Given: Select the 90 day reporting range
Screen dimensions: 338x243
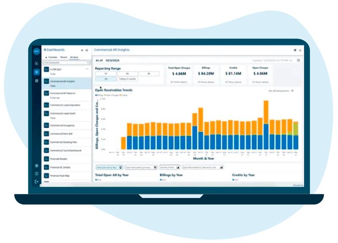Looking at the screenshot, I should [x=149, y=74].
